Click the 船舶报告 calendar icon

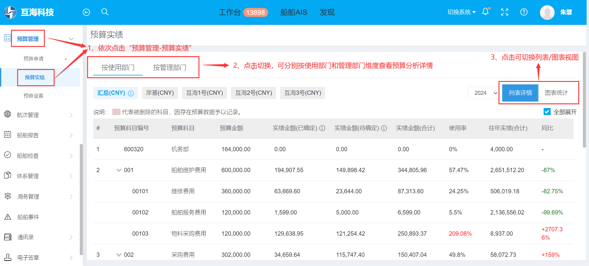point(8,134)
